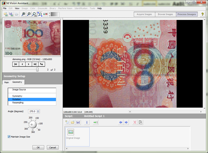Click the New Script icon

67,122
